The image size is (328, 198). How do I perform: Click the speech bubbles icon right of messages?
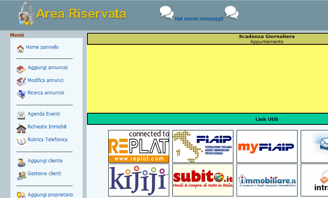coord(232,12)
